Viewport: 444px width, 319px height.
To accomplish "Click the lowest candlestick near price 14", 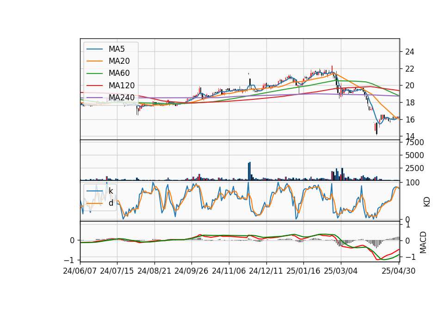I will point(376,129).
